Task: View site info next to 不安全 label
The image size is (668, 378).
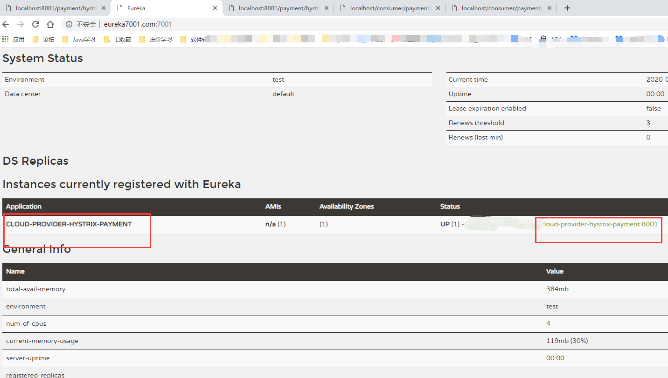Action: (x=69, y=24)
